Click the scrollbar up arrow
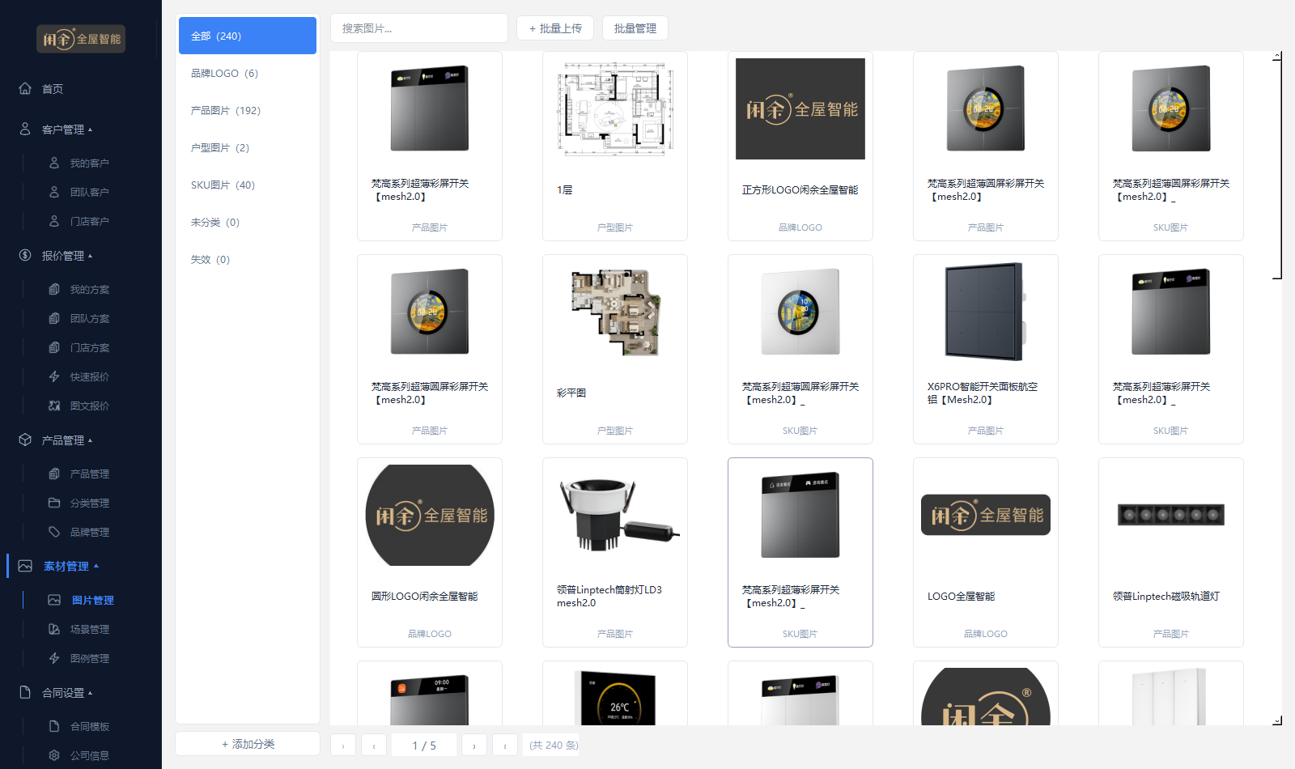The image size is (1295, 769). point(1277,56)
